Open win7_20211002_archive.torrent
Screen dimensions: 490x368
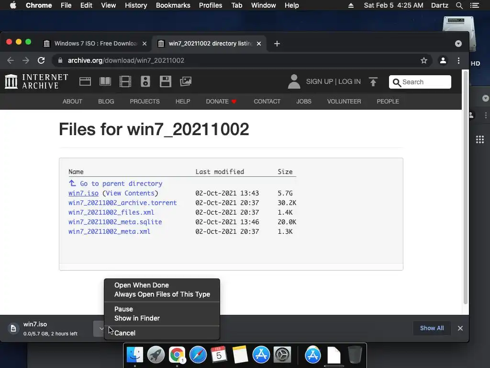click(122, 203)
